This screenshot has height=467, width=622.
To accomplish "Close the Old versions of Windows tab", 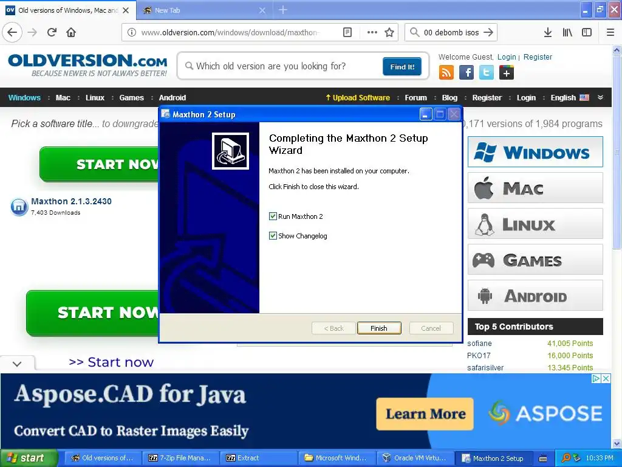I will [126, 10].
